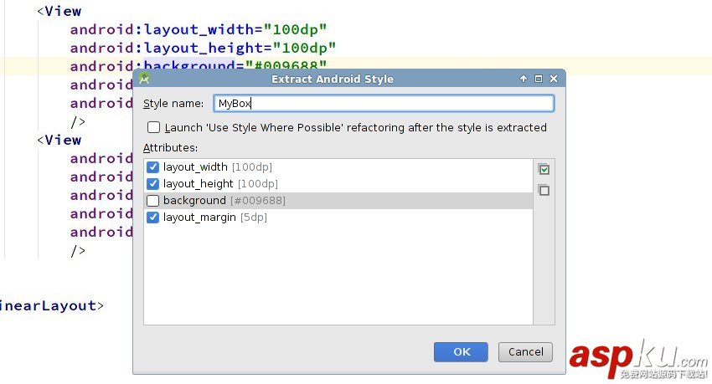The image size is (712, 384).
Task: Check the background attribute checkbox
Action: pyautogui.click(x=152, y=201)
